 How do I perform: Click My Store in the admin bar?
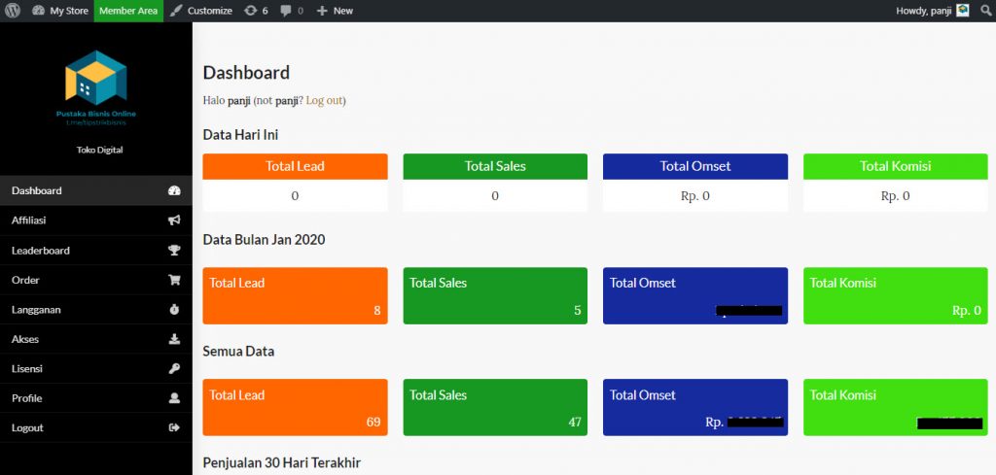point(69,11)
